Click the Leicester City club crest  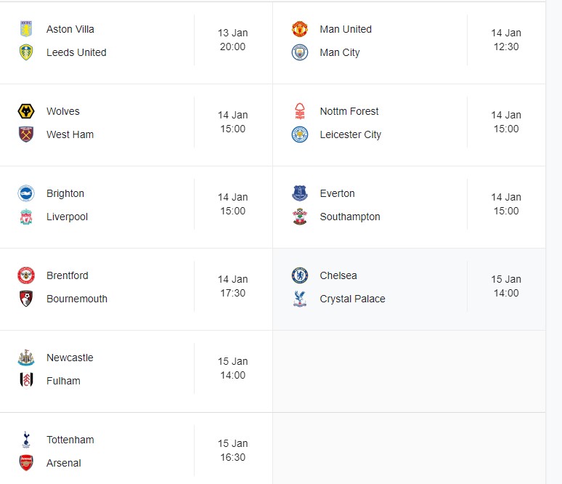[300, 134]
